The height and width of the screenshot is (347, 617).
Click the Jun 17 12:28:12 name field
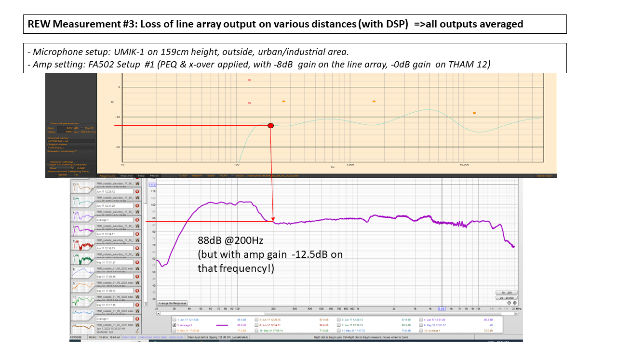pyautogui.click(x=114, y=191)
